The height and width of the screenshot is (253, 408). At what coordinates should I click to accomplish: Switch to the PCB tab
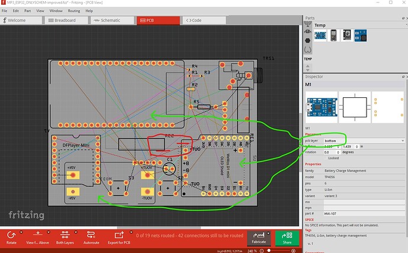click(158, 20)
